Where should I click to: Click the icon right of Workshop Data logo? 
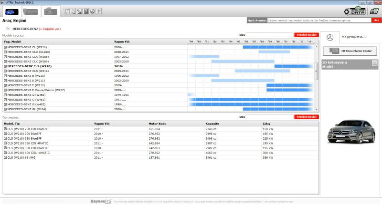pyautogui.click(x=374, y=11)
